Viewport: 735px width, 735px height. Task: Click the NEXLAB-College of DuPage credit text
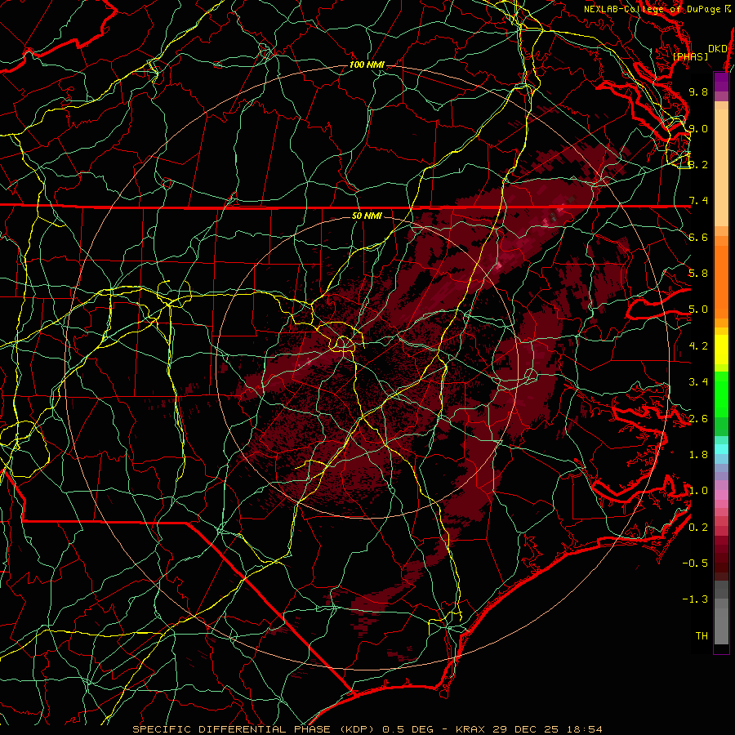pos(657,9)
